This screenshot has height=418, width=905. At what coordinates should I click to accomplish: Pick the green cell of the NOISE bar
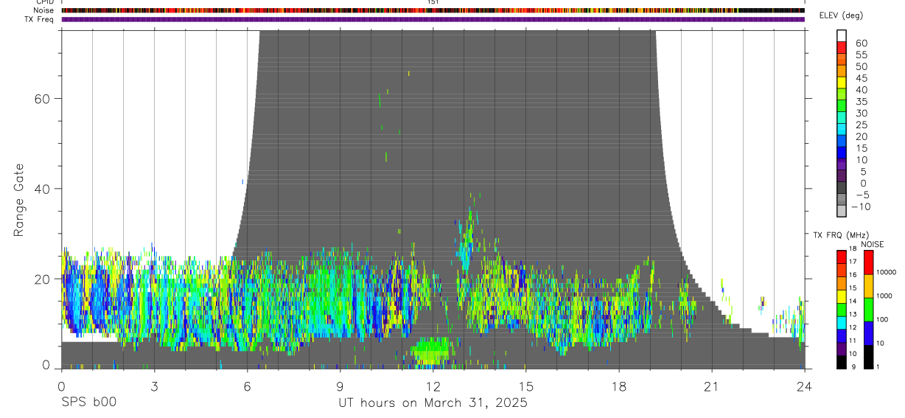pos(869,310)
